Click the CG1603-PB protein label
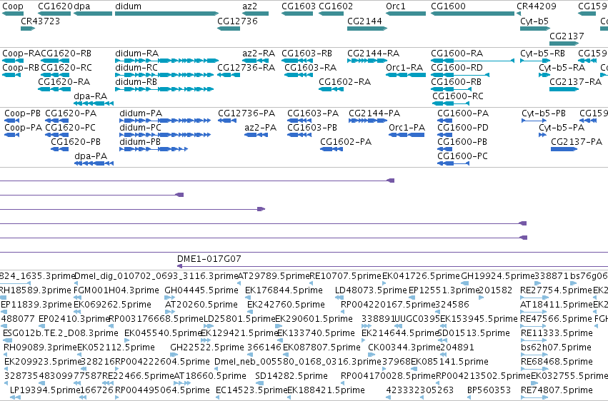Image resolution: width=608 pixels, height=401 pixels. click(312, 128)
